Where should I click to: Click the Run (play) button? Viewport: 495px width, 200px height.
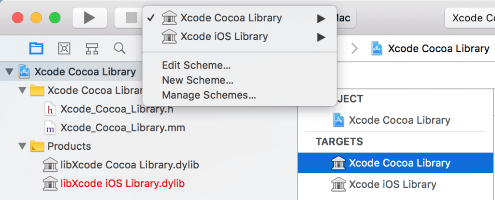point(89,18)
